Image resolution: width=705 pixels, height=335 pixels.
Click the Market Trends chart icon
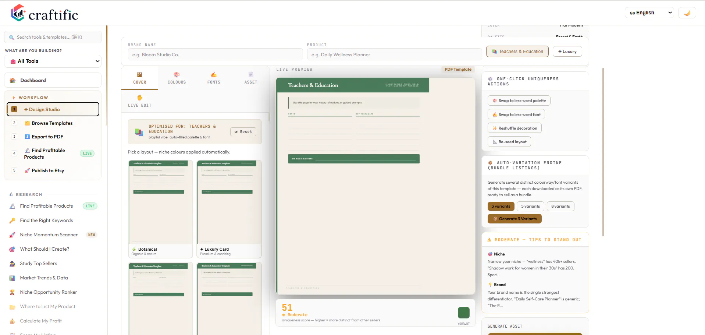(x=13, y=278)
